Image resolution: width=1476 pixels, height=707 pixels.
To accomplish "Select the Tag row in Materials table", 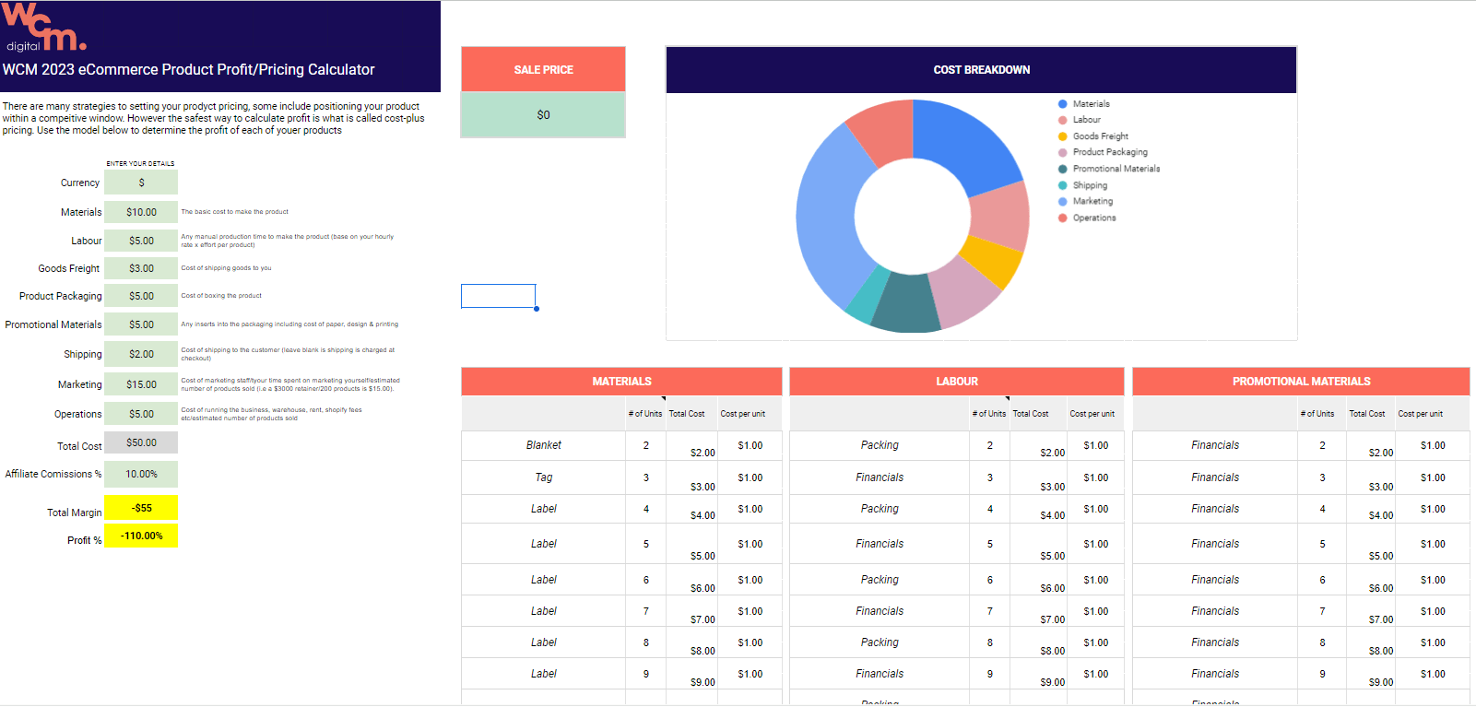I will tap(544, 477).
